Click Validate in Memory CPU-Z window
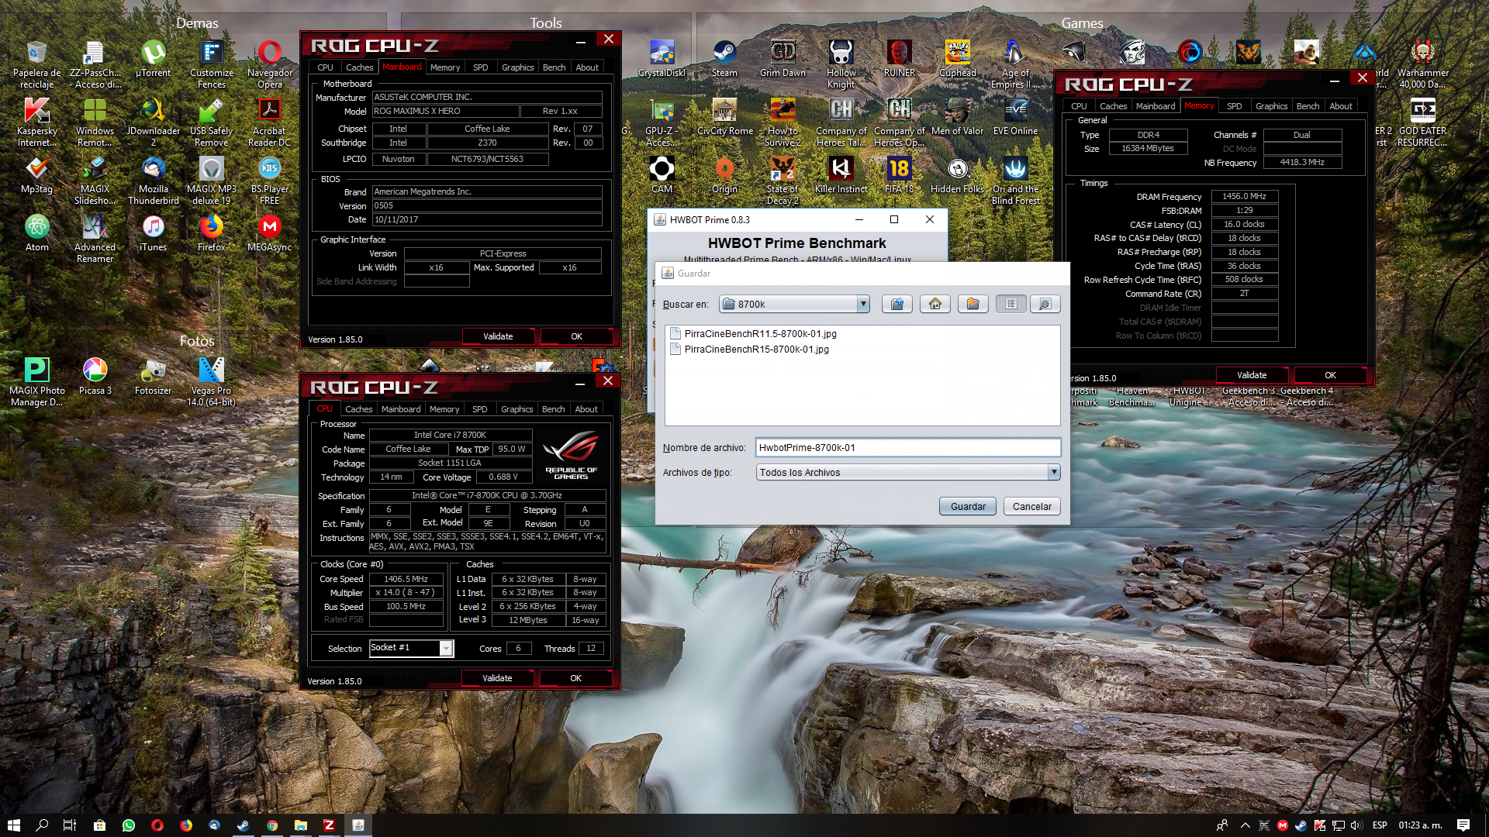This screenshot has width=1489, height=837. tap(1252, 375)
